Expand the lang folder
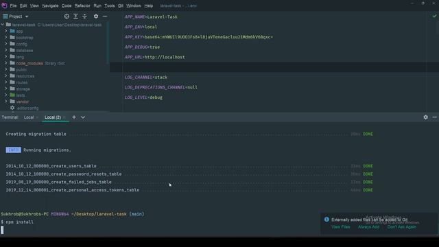439x247 pixels. click(6, 56)
